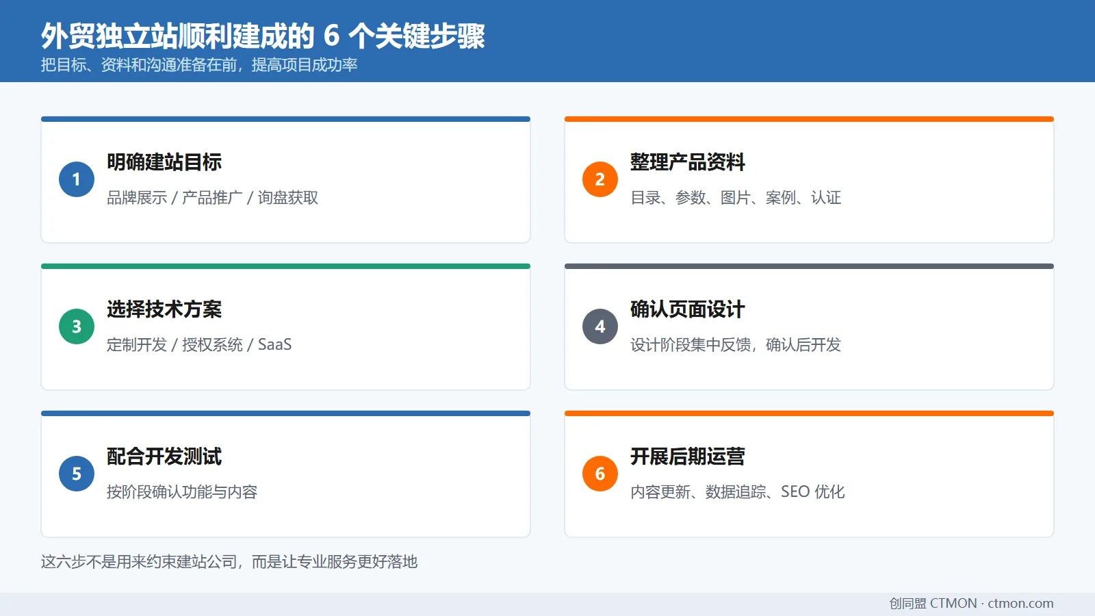
Task: Open the 创同盟 CTMON · ctmon.com footer credit
Action: (971, 604)
